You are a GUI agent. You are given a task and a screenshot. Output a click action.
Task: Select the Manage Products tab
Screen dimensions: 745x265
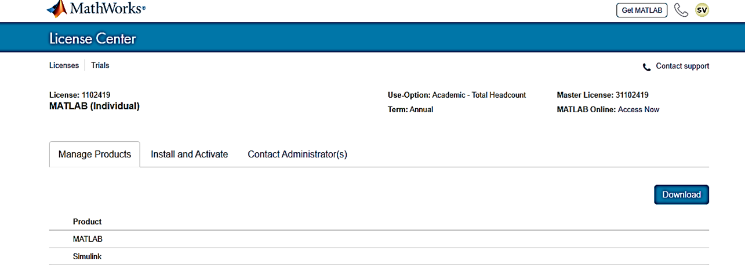[x=95, y=154]
